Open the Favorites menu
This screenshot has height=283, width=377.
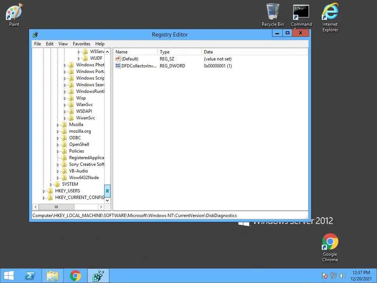pyautogui.click(x=81, y=44)
